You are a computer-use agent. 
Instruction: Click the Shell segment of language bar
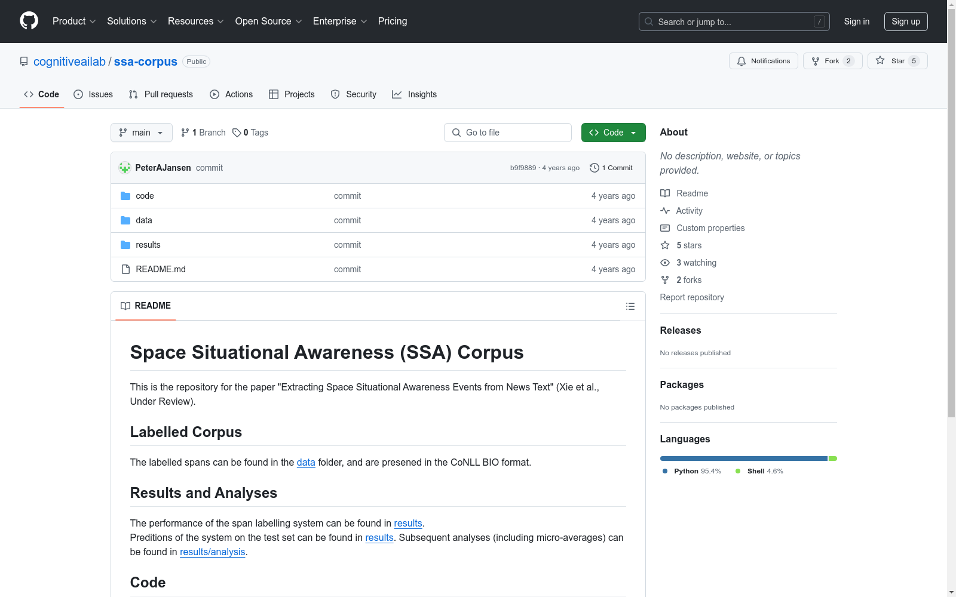point(833,458)
